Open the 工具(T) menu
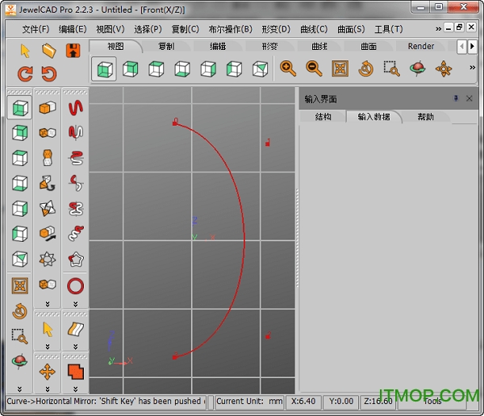Image resolution: width=484 pixels, height=416 pixels. tap(389, 29)
